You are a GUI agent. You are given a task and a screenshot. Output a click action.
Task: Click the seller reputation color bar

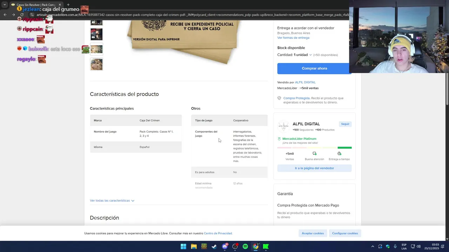[x=314, y=148]
